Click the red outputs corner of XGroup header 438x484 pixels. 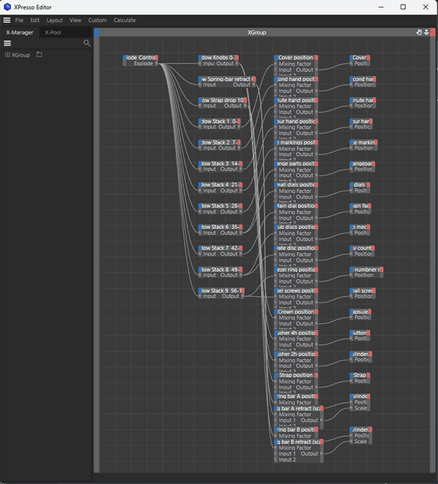[433, 32]
